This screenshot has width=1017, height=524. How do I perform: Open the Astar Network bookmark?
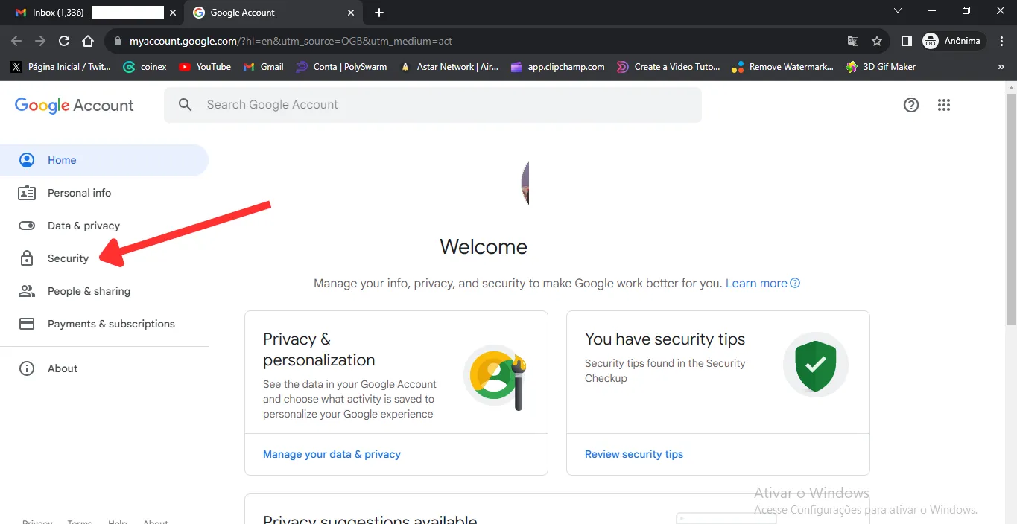pyautogui.click(x=449, y=67)
